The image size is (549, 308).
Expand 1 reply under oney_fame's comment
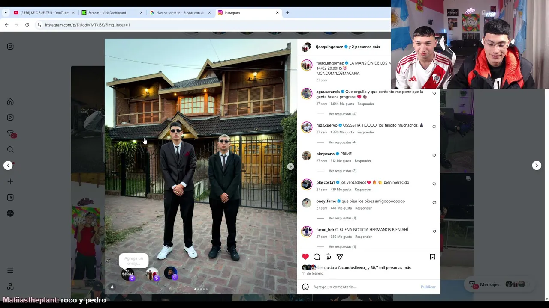tap(342, 218)
